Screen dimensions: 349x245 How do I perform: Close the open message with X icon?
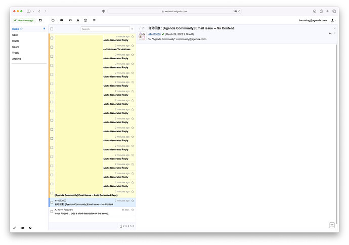tap(334, 28)
